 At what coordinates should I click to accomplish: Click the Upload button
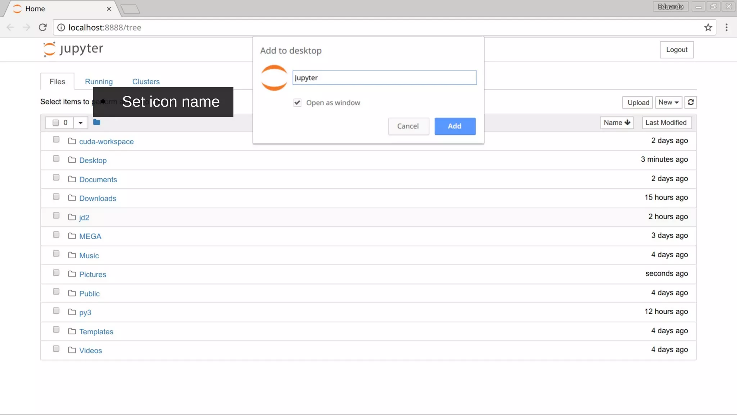point(638,102)
